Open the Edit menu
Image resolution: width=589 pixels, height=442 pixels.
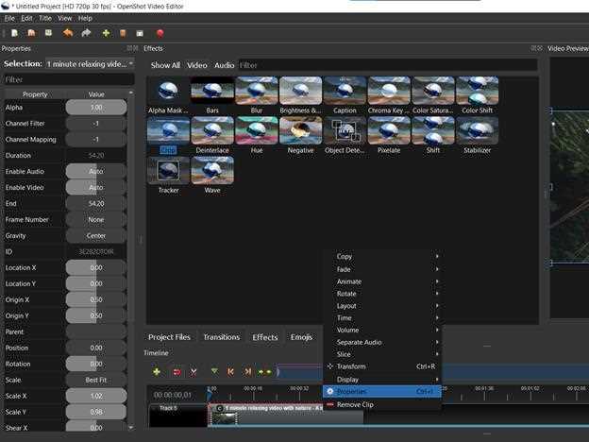(26, 18)
